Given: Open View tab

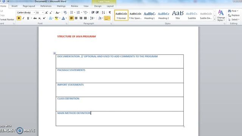Looking at the screenshot, I should [x=86, y=6].
